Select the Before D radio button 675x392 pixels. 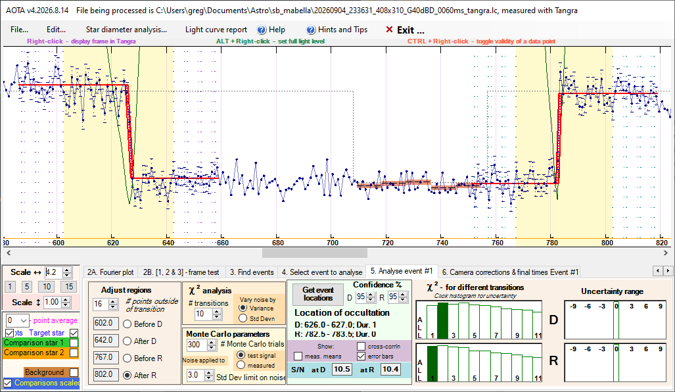point(128,324)
